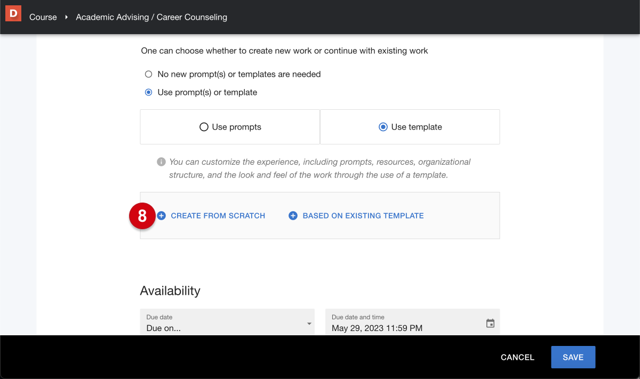Select 'Use prompt(s) or template' radio
Viewport: 640px width, 379px height.
(x=149, y=92)
